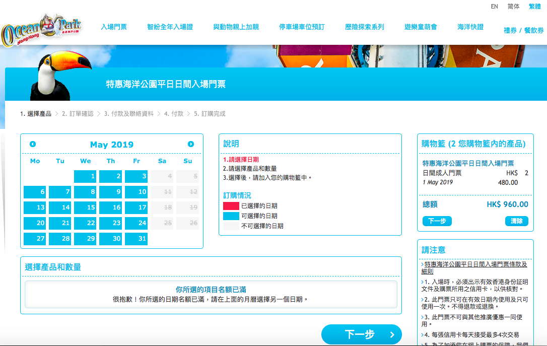Screen dimensions: 547x346
Task: Select May 7 on the calendar
Action: coord(60,192)
